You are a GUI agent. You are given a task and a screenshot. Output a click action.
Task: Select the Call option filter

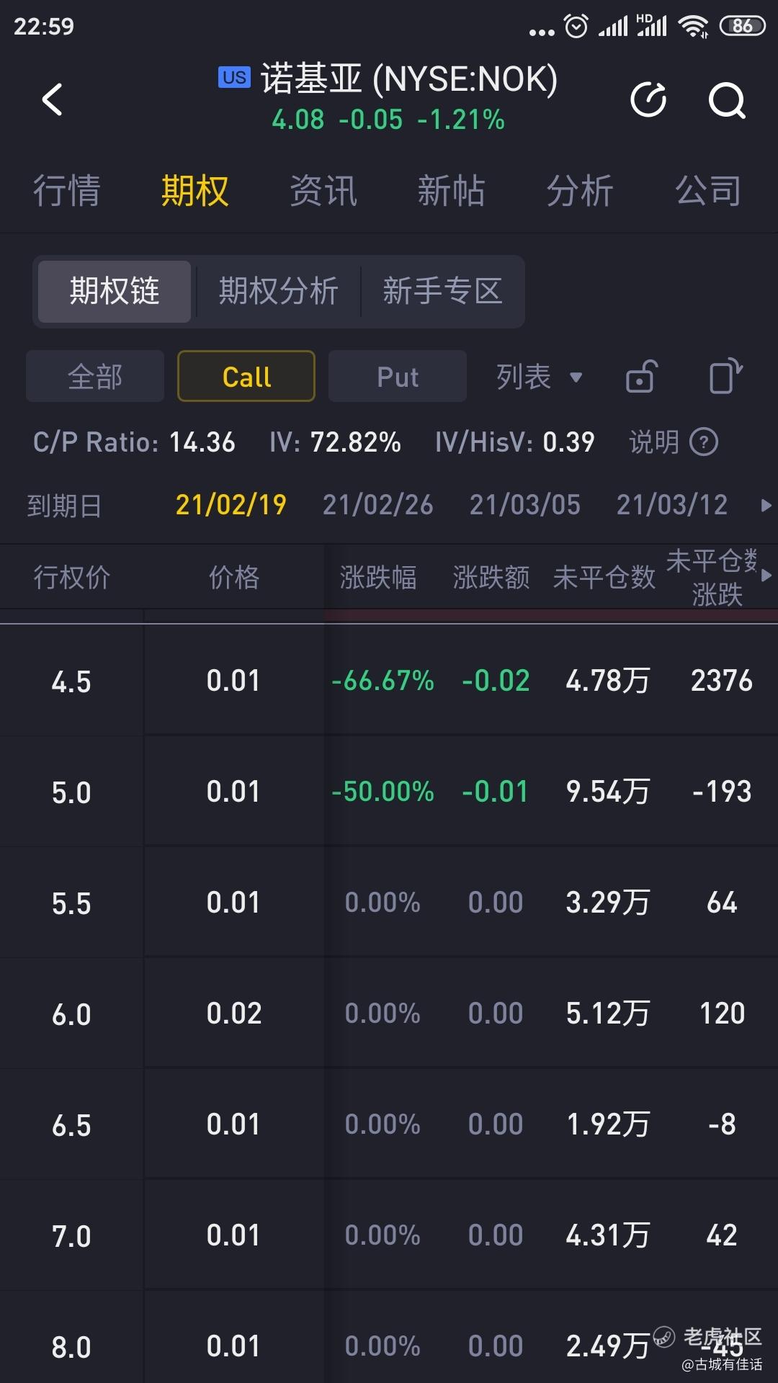point(246,376)
